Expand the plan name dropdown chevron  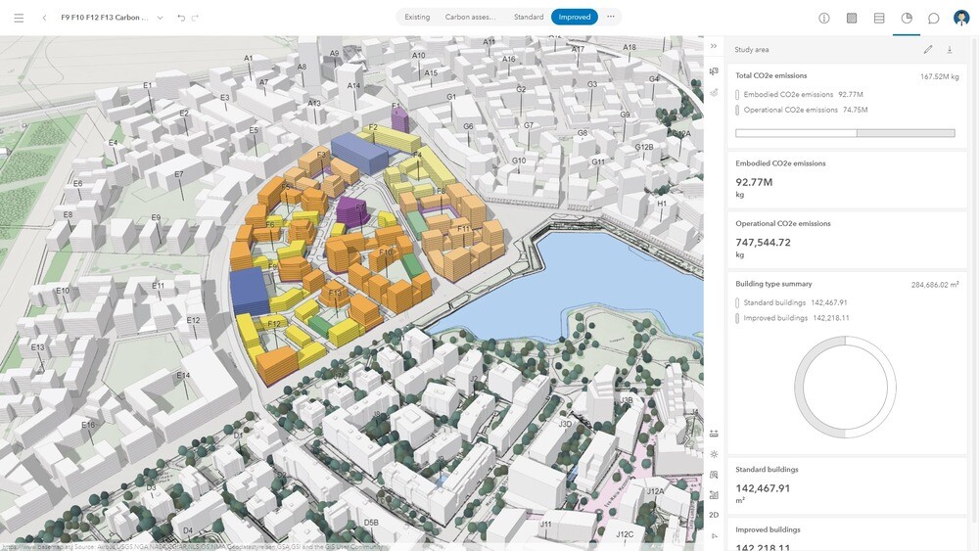[x=160, y=18]
